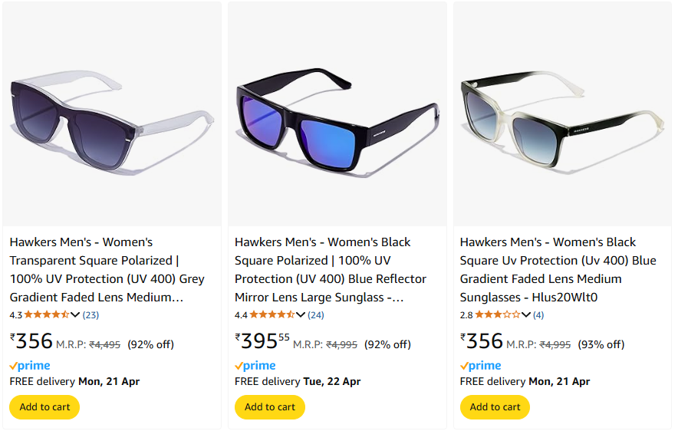Screen dimensions: 678x431
Task: Expand rating breakdown chevron next to 4.4
Action: point(301,314)
